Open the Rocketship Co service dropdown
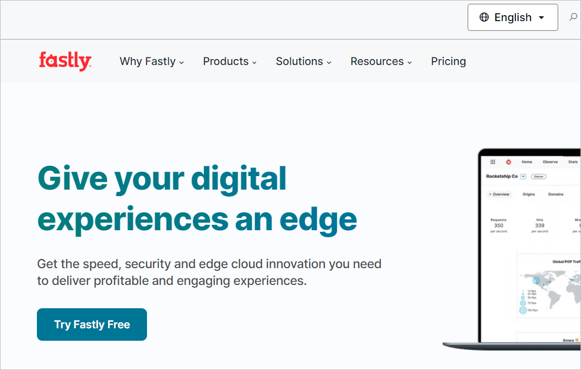 pos(523,177)
